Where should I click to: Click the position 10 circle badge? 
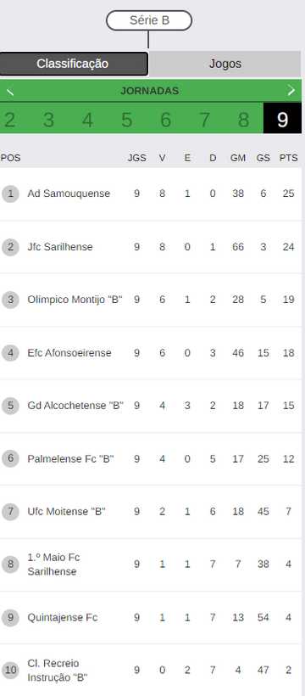coord(10,671)
